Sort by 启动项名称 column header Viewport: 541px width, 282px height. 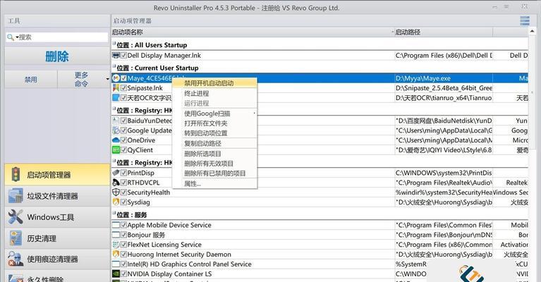pyautogui.click(x=253, y=32)
